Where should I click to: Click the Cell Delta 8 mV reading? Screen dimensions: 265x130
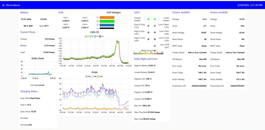click(37, 85)
